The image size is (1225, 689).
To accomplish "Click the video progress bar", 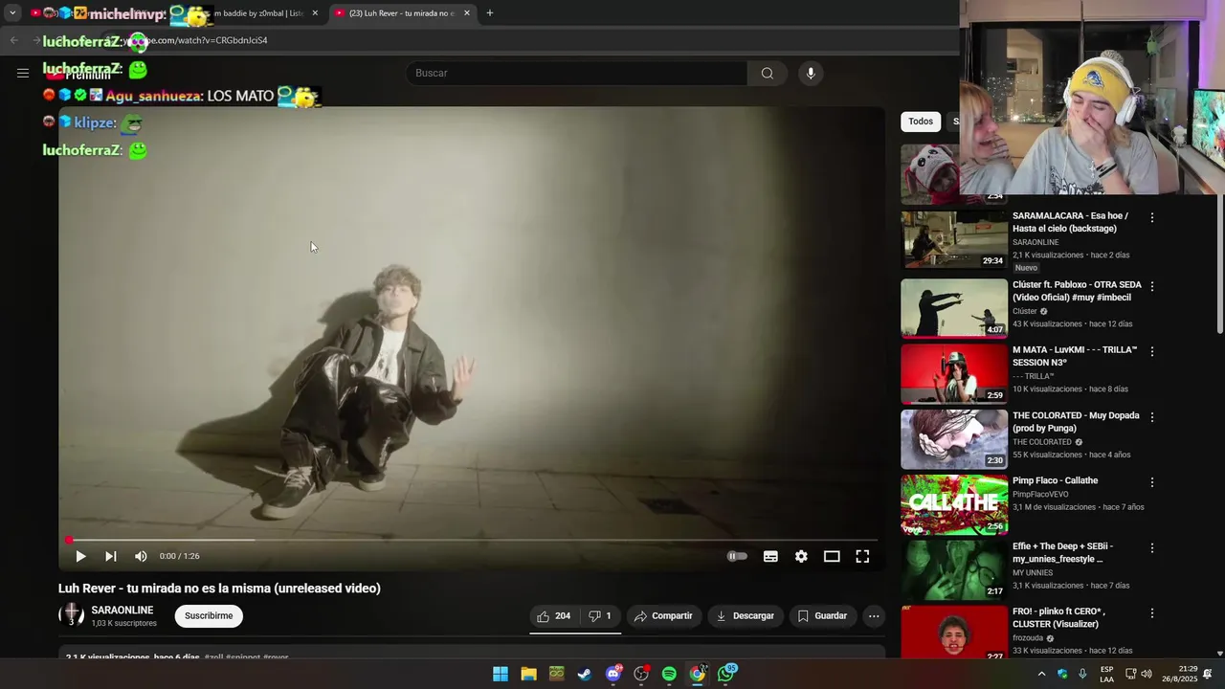I will tap(473, 540).
